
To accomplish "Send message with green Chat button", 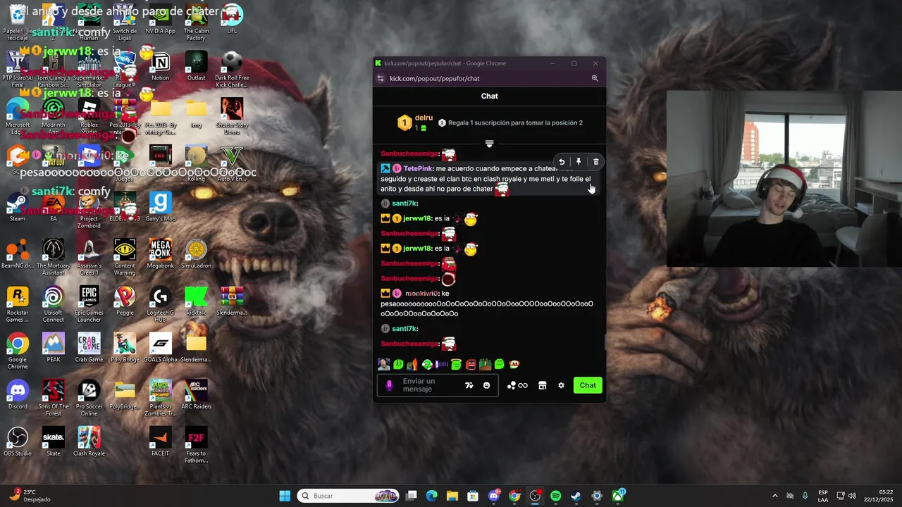I will pyautogui.click(x=588, y=385).
